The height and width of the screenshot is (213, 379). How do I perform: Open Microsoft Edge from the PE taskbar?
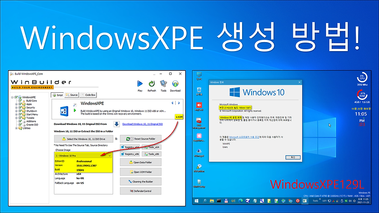click(x=241, y=201)
